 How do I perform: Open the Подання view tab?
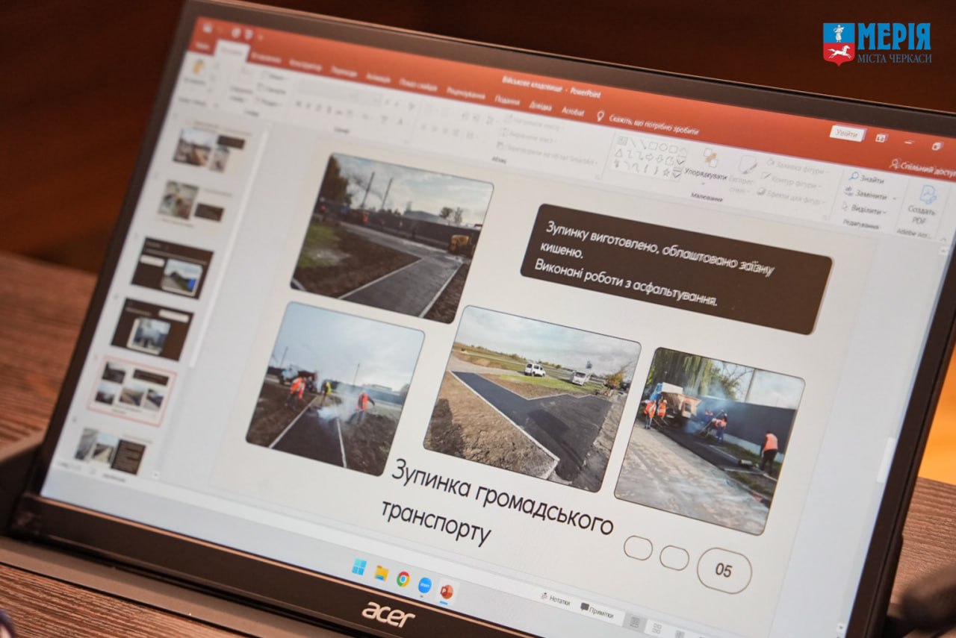pos(507,99)
